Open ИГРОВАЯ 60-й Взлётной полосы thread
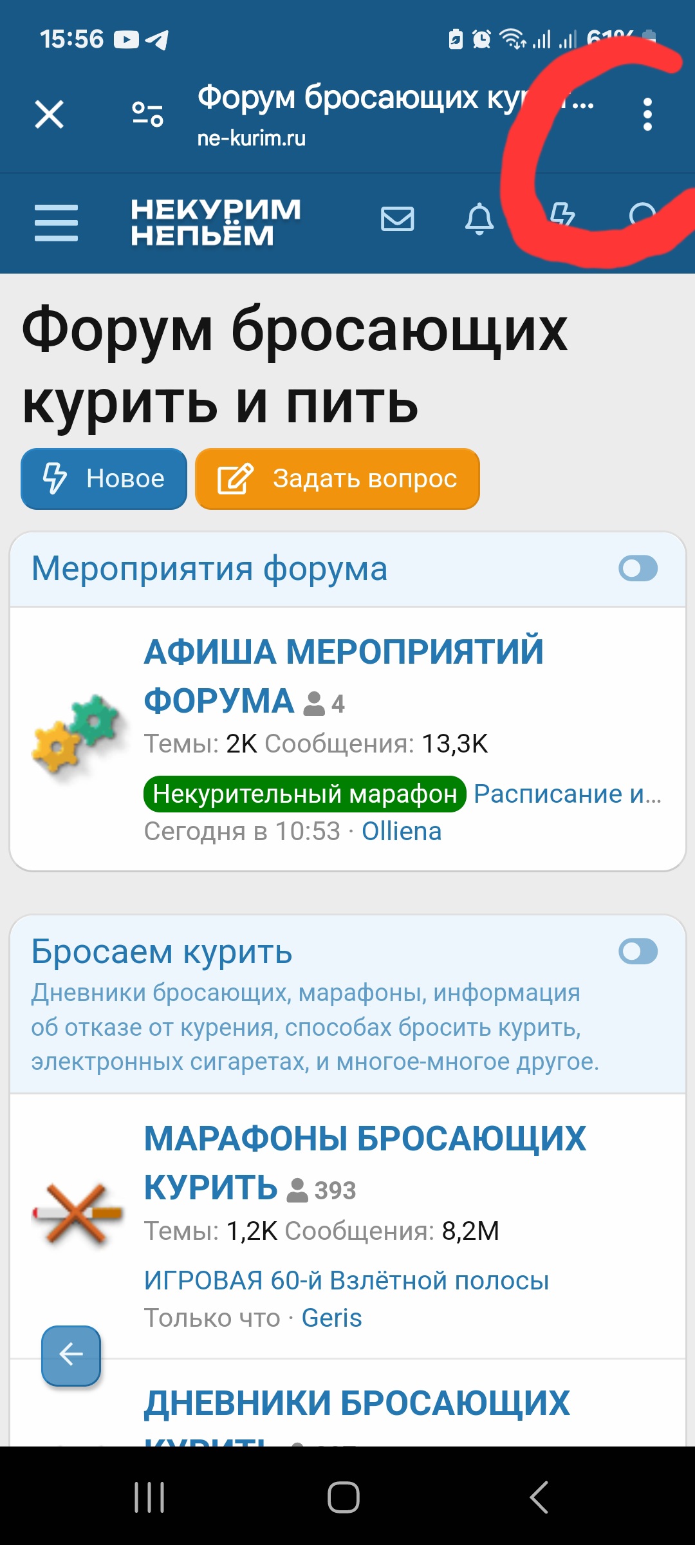This screenshot has width=695, height=1545. tap(346, 1281)
